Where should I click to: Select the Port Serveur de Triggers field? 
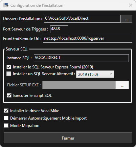[59, 29]
